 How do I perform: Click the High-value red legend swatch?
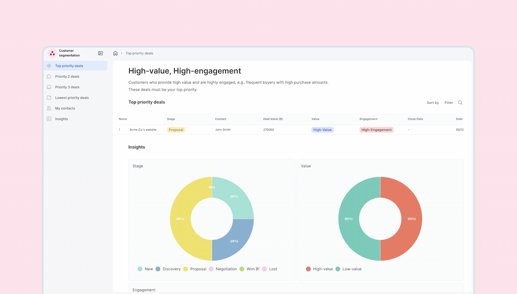coord(308,269)
